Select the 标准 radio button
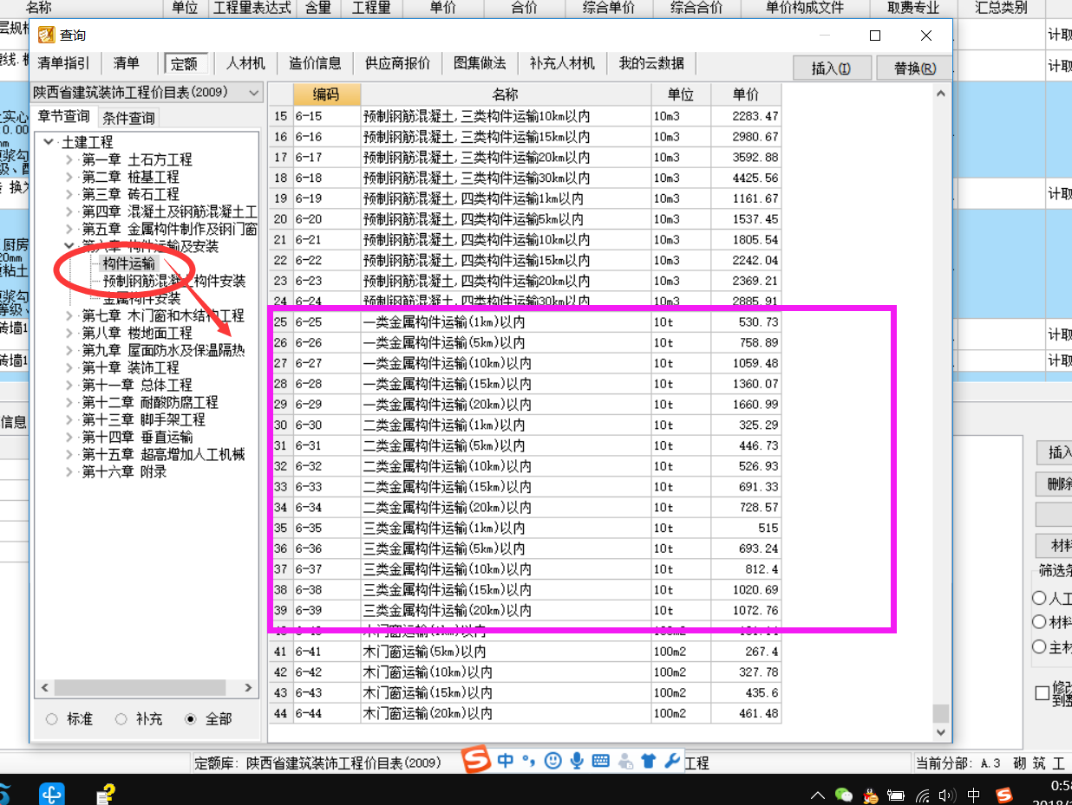The width and height of the screenshot is (1072, 805). pyautogui.click(x=52, y=719)
